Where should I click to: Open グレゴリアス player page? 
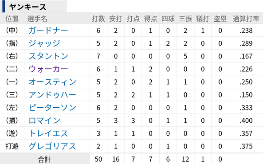(52, 146)
